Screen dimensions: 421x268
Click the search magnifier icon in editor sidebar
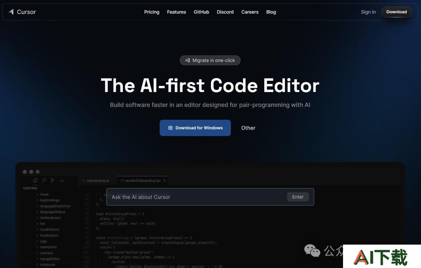point(44,180)
